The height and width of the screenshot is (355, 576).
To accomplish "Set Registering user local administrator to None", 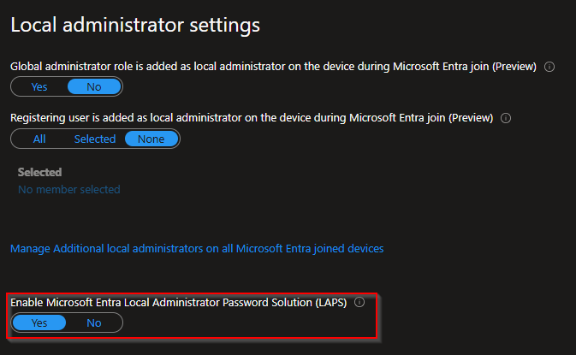I will coord(151,139).
